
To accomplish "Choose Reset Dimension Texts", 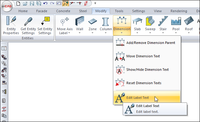I will pos(144,83).
